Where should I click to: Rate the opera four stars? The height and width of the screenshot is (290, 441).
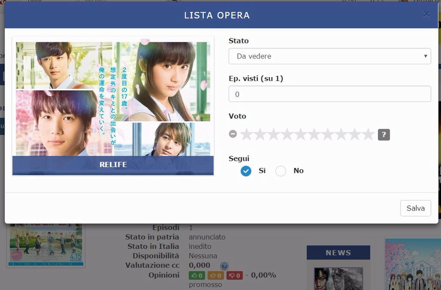[287, 134]
